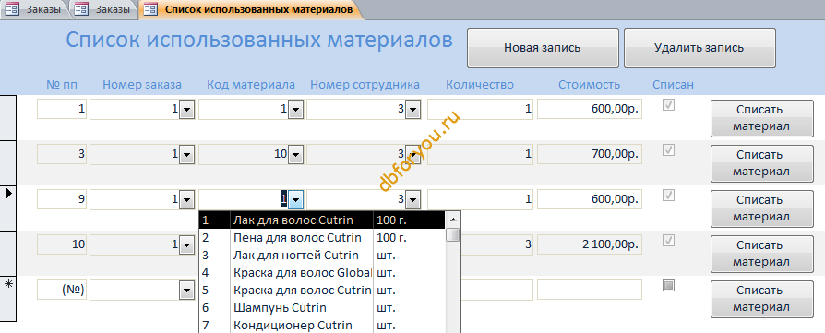
Task: Open Код материала dropdown for record 1
Action: tap(295, 110)
